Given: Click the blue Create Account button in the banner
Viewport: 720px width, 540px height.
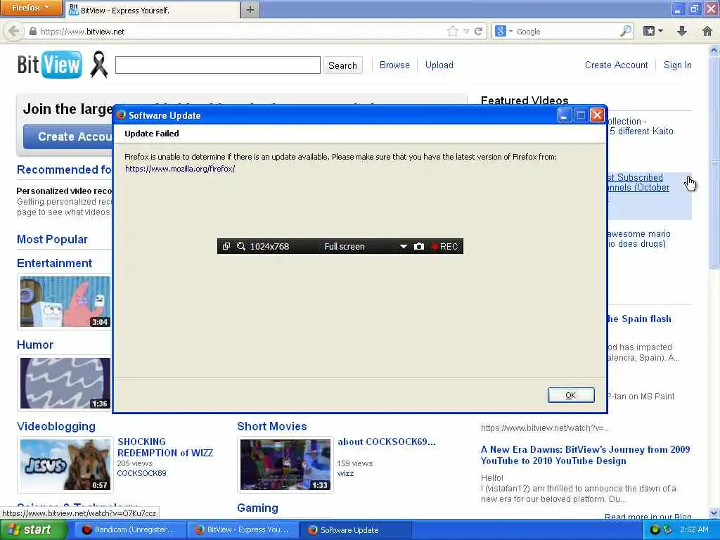Looking at the screenshot, I should (68, 137).
